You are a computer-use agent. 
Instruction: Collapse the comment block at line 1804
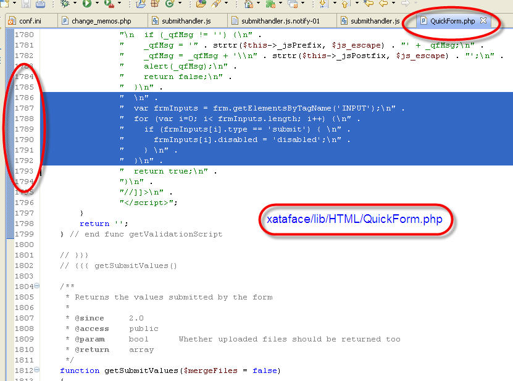coord(37,285)
